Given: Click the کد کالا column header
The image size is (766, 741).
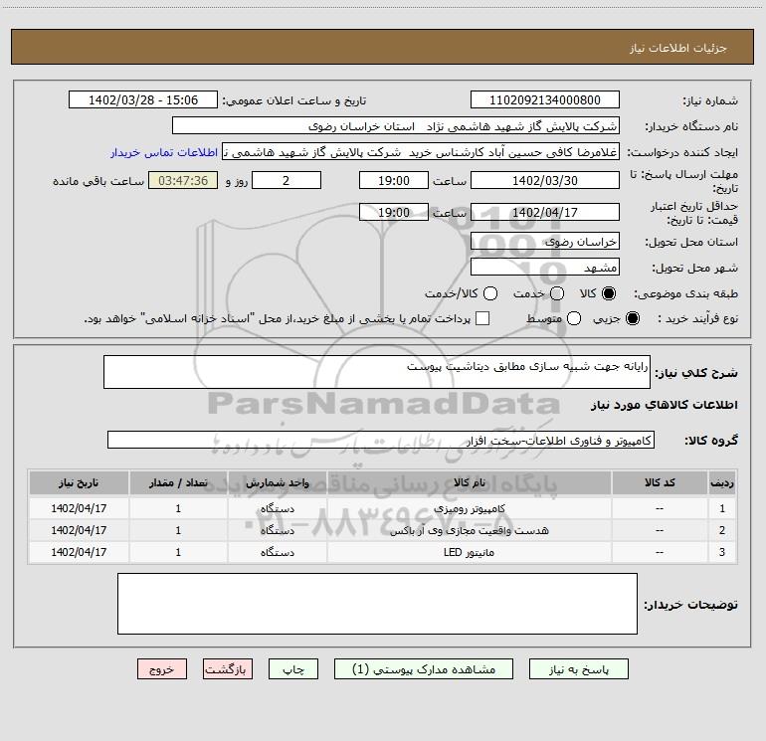Looking at the screenshot, I should coord(660,482).
